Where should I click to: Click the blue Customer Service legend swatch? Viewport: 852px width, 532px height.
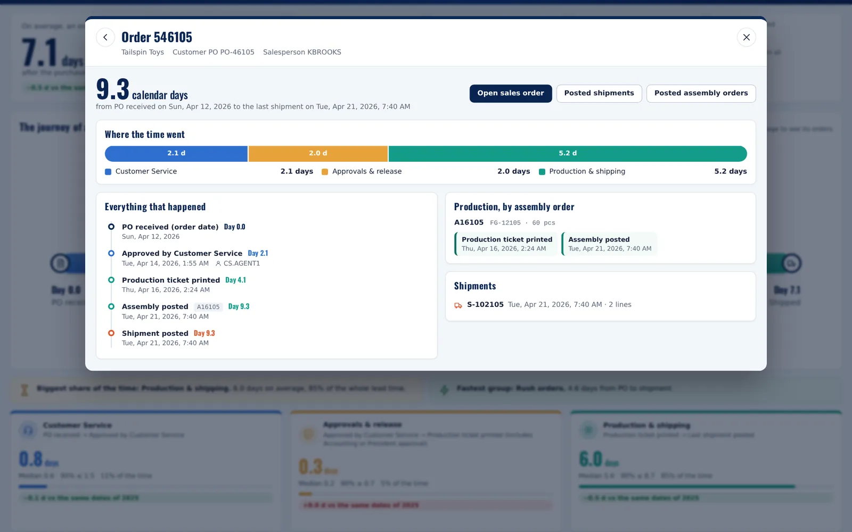coord(108,171)
